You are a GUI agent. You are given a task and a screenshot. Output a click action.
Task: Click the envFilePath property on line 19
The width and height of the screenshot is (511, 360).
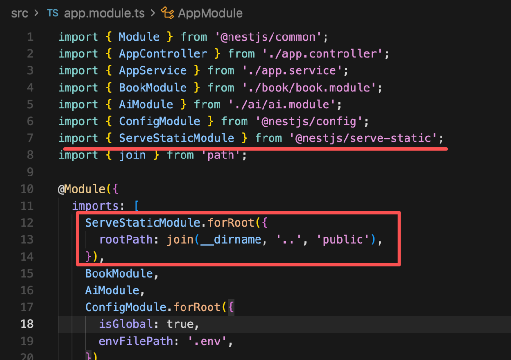(136, 341)
